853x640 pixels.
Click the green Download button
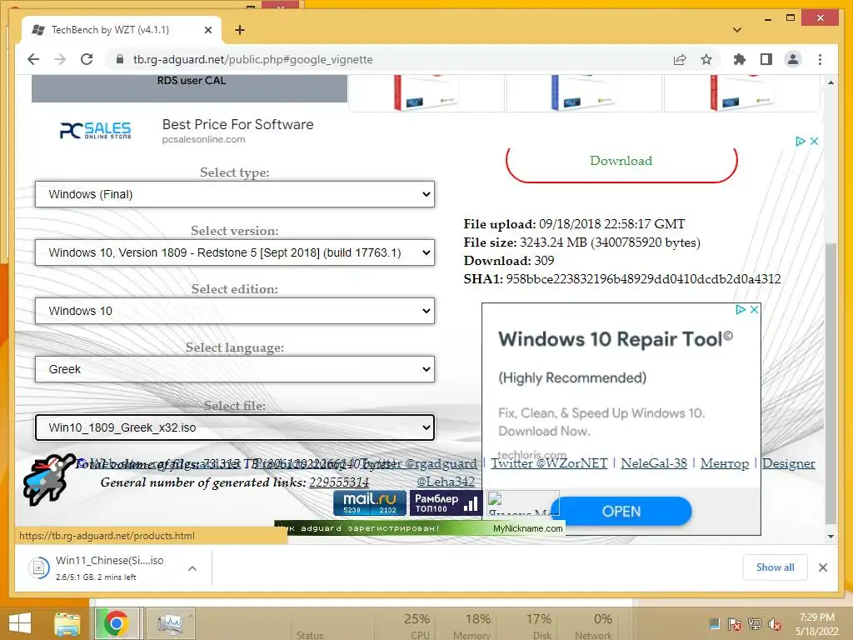coord(621,161)
